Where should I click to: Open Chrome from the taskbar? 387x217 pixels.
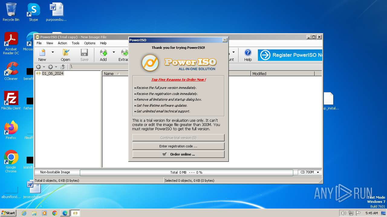point(55,213)
